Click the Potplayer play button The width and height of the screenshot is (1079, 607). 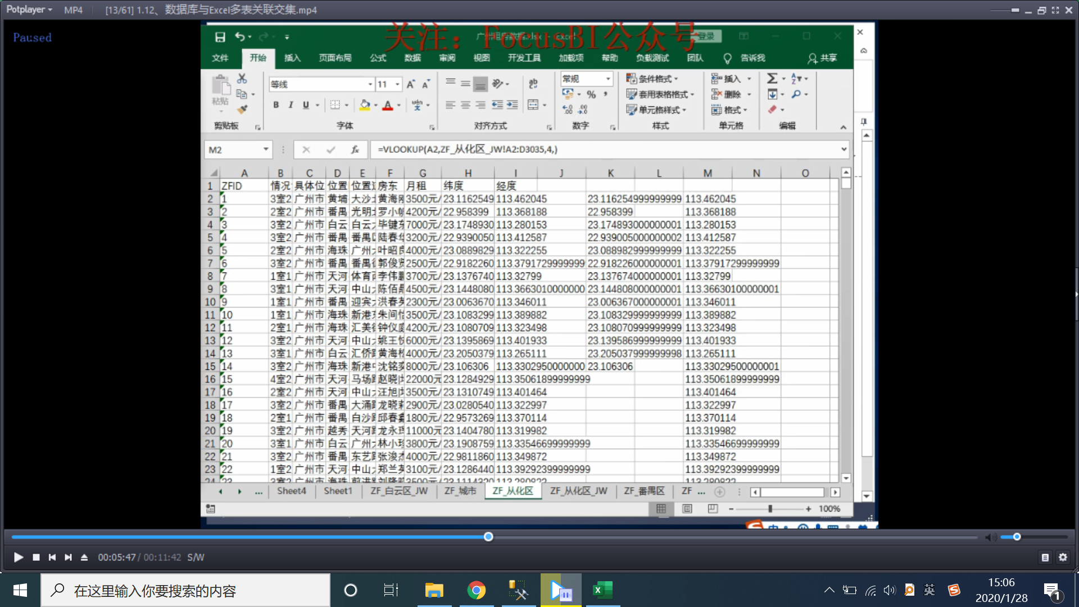pyautogui.click(x=18, y=557)
